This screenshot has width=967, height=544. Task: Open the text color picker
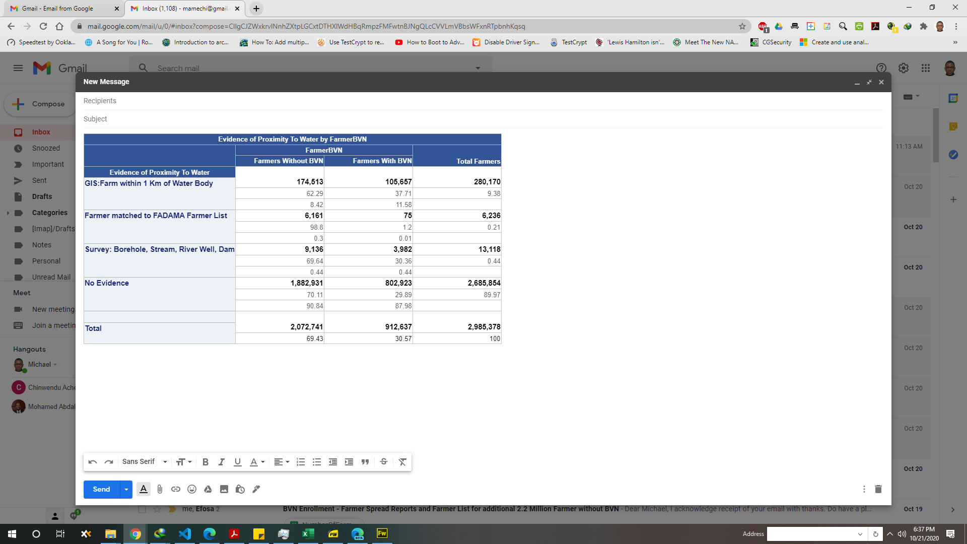(257, 462)
